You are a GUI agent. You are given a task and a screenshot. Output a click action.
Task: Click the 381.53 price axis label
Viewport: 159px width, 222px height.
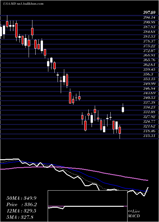[x=149, y=36]
